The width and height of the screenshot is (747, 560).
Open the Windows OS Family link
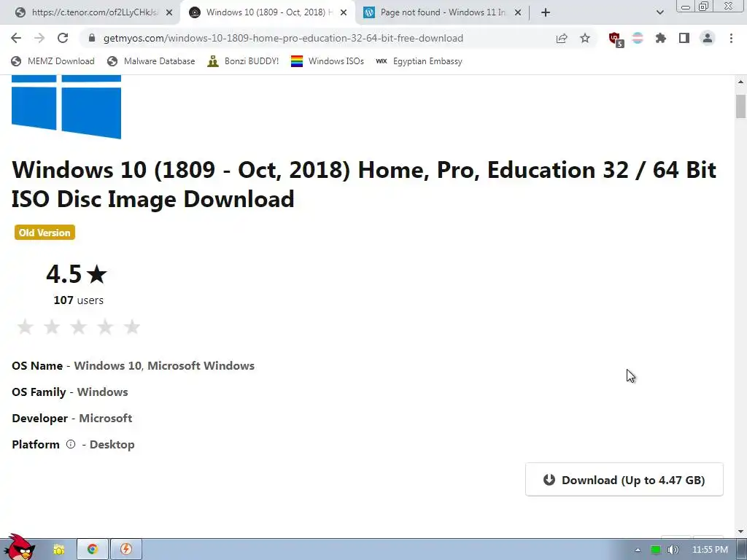coord(102,392)
